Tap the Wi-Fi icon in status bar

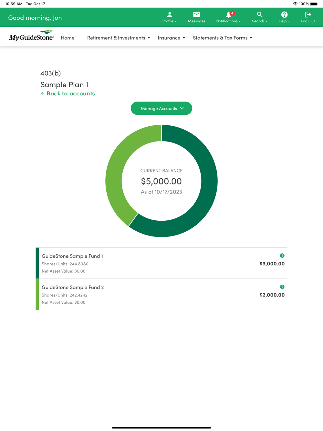295,4
